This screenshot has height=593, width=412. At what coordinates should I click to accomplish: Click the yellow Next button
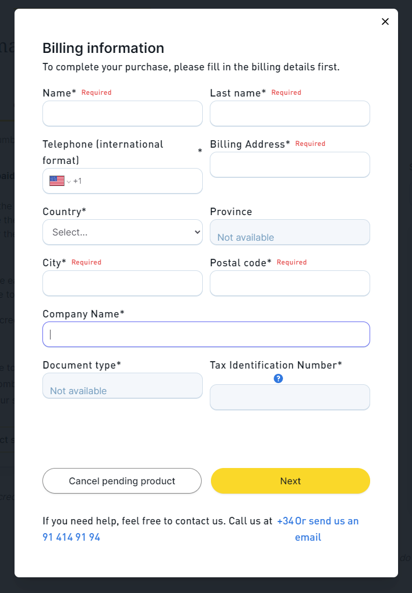[x=290, y=481]
